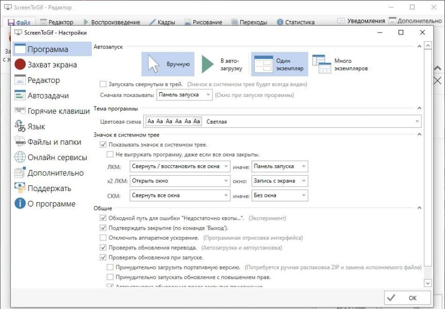Close the Настройки settings window
Screen dimensions: 445x309
point(422,32)
